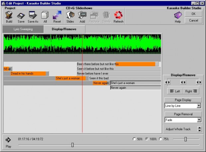The image size is (206, 152).
Task: Click the Play button icon
Action: click(x=8, y=140)
